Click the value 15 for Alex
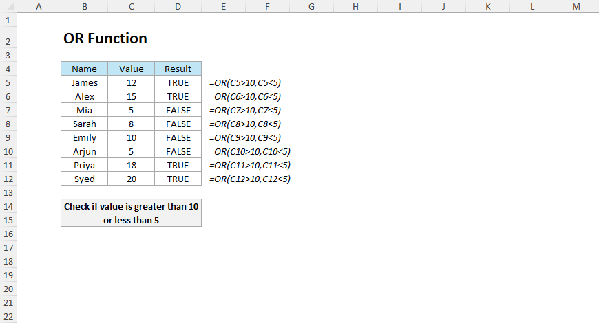 [132, 96]
